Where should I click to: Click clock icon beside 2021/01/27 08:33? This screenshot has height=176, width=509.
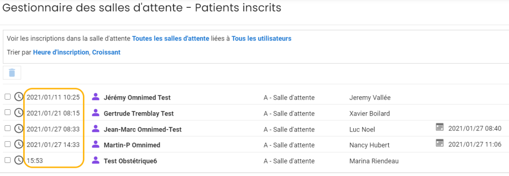pyautogui.click(x=19, y=129)
